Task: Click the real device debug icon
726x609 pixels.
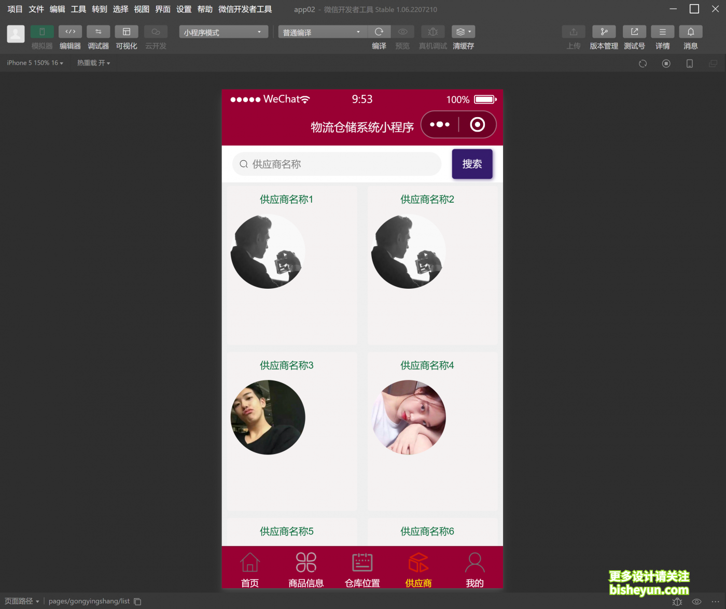Action: pos(433,32)
